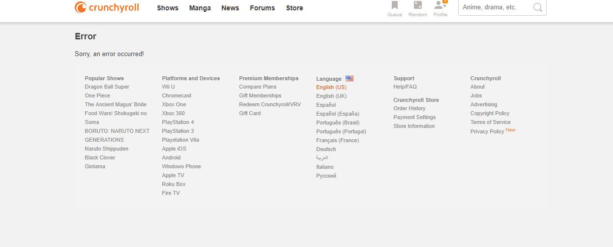Open the Black Clover link
Image resolution: width=613 pixels, height=247 pixels.
(100, 157)
